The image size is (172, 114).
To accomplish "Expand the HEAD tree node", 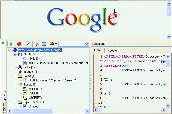I will click(x=20, y=59).
